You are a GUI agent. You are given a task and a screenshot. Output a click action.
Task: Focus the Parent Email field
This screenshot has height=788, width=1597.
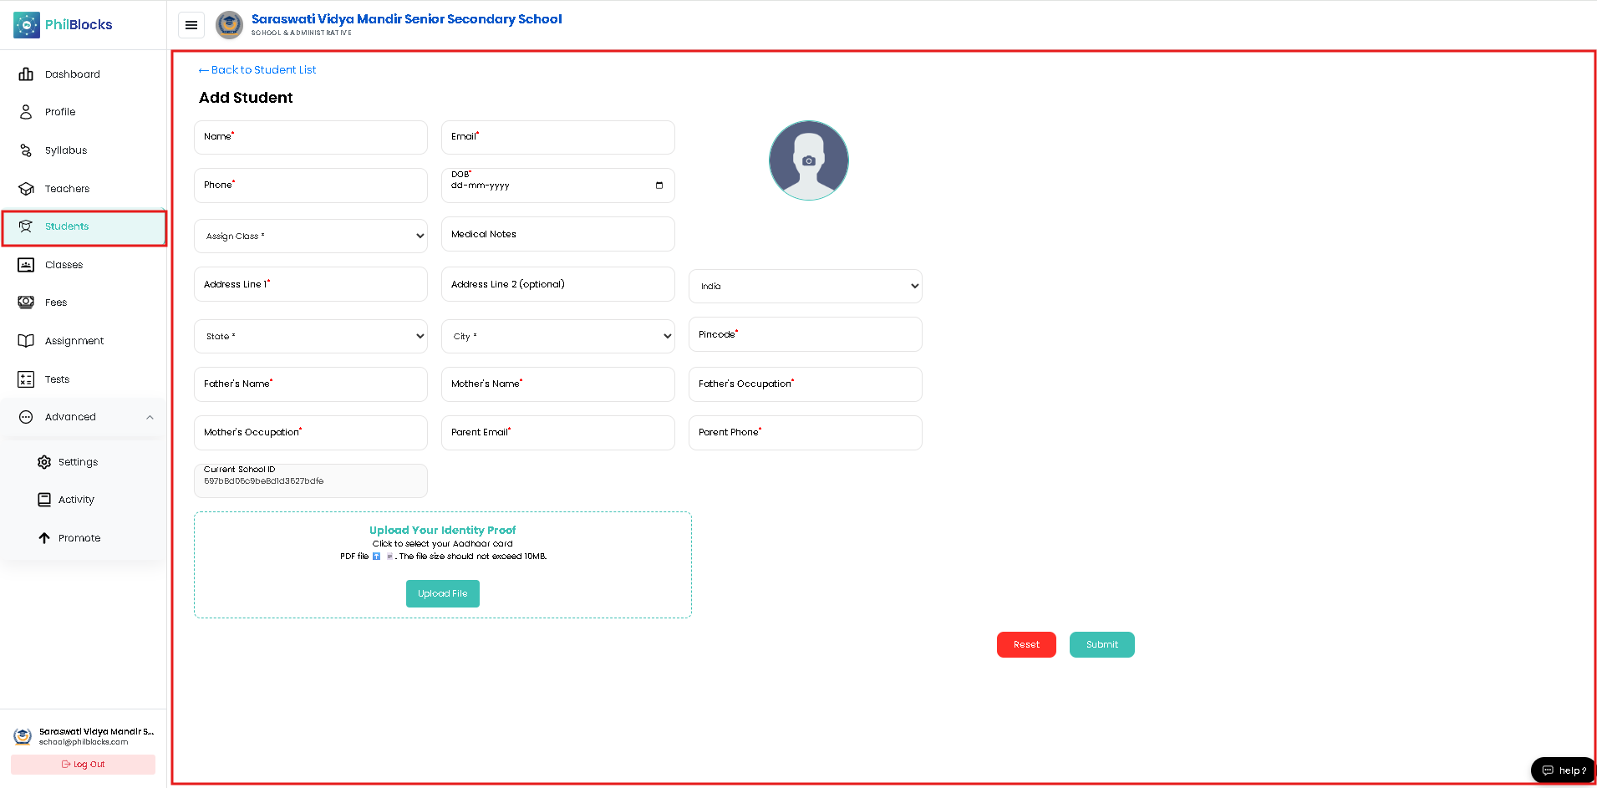[558, 433]
